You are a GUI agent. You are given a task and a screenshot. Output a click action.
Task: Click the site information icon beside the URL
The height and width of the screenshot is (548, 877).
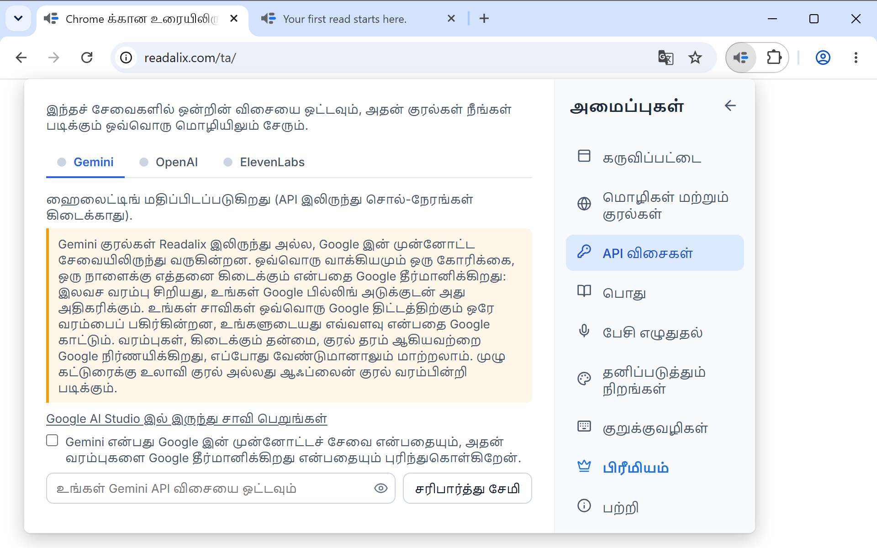click(126, 58)
